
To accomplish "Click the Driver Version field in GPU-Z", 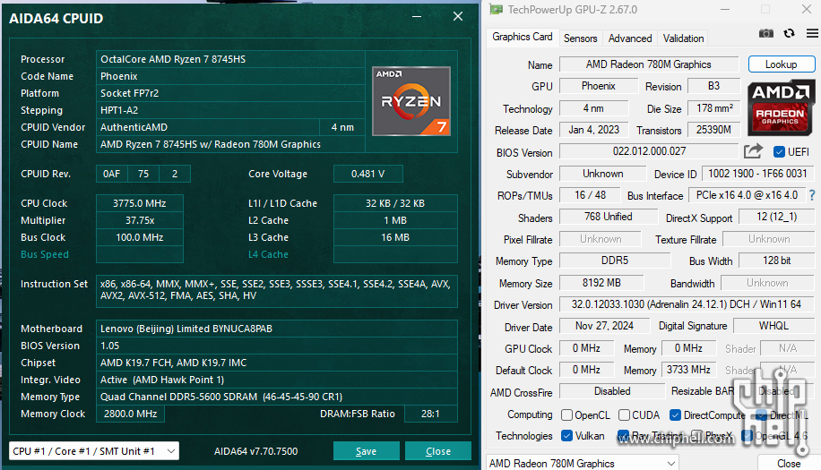I will [x=687, y=304].
